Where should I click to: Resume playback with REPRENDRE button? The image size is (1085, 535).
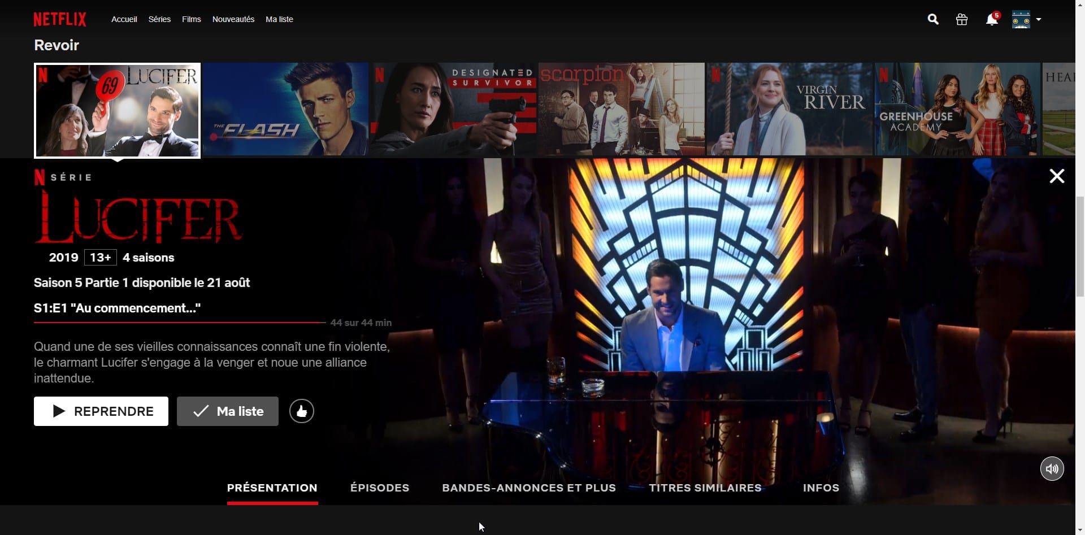(x=101, y=411)
